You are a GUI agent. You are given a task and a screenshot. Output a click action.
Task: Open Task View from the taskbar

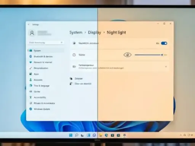click(82, 135)
